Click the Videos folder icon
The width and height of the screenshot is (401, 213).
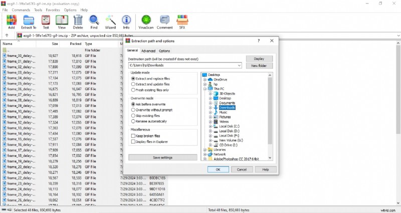coord(216,121)
